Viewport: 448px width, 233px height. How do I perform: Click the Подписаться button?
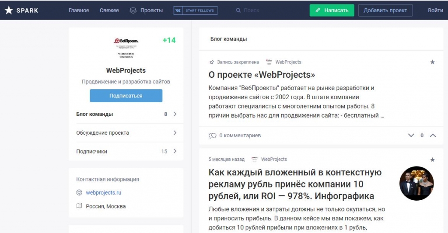point(126,96)
